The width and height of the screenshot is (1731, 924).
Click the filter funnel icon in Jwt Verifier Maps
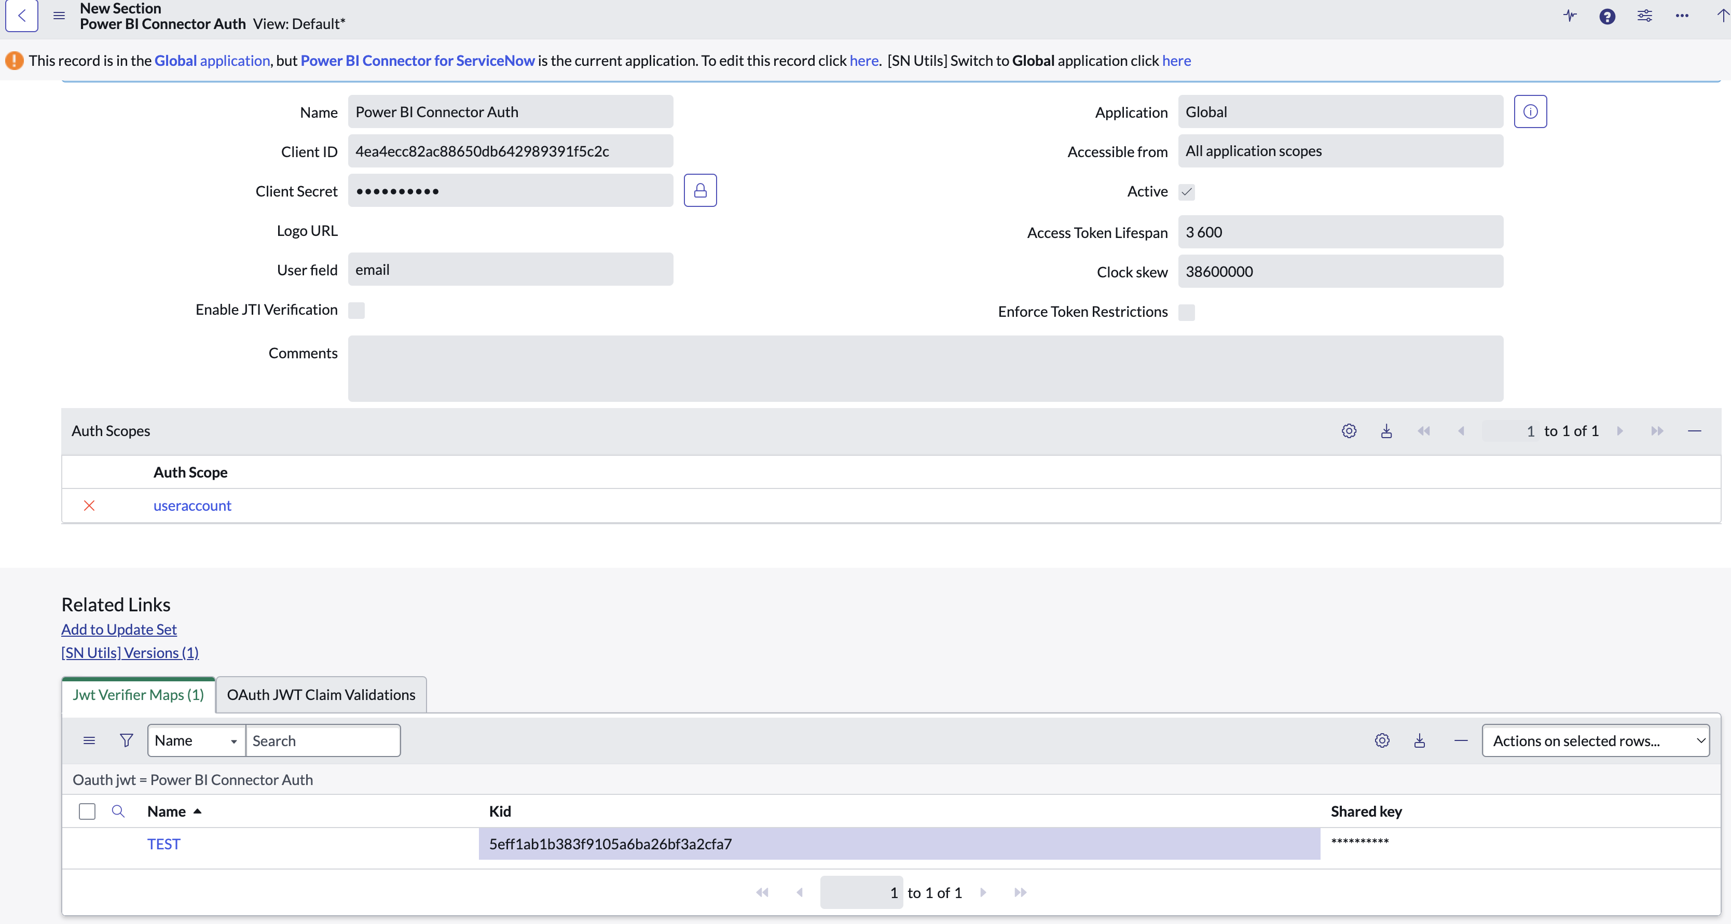pos(126,740)
